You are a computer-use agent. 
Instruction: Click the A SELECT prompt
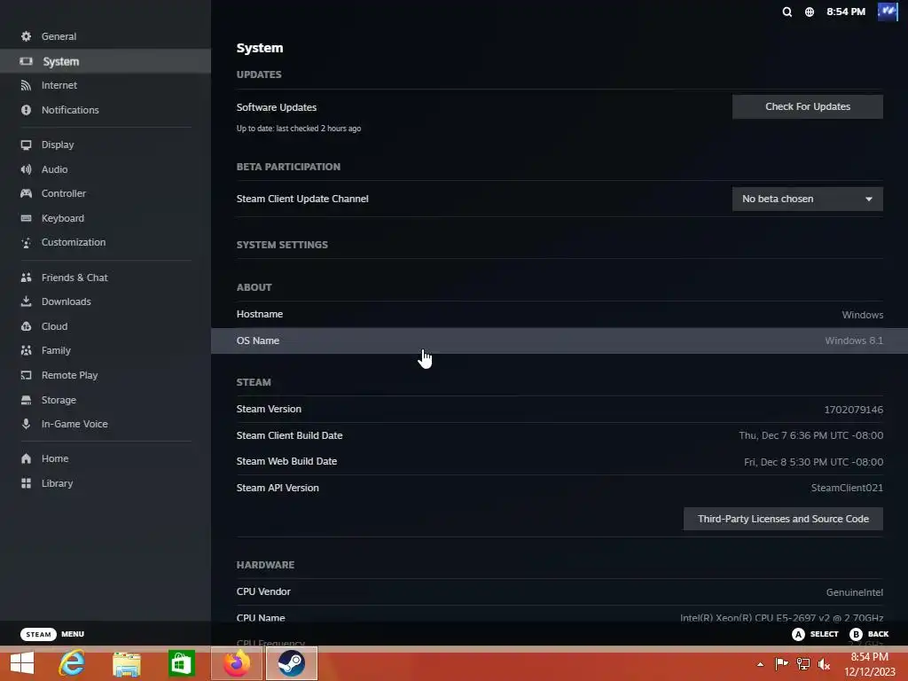[x=815, y=634]
